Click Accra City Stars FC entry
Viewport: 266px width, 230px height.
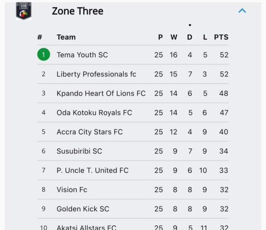coord(90,132)
